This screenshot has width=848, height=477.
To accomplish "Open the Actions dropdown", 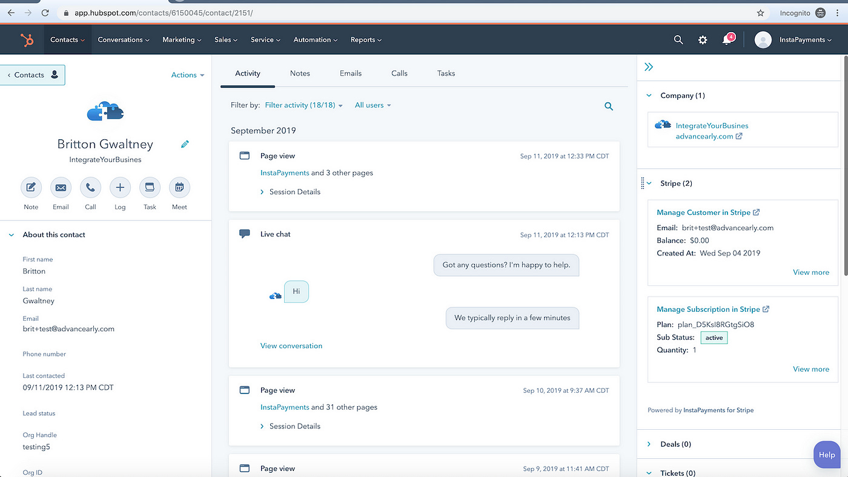I will coord(188,75).
